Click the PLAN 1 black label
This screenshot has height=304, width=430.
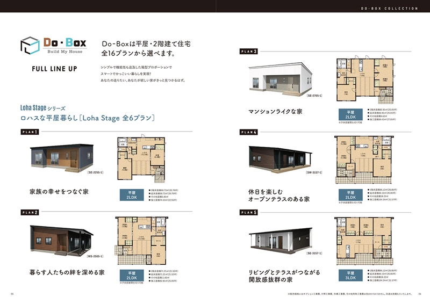pyautogui.click(x=30, y=132)
